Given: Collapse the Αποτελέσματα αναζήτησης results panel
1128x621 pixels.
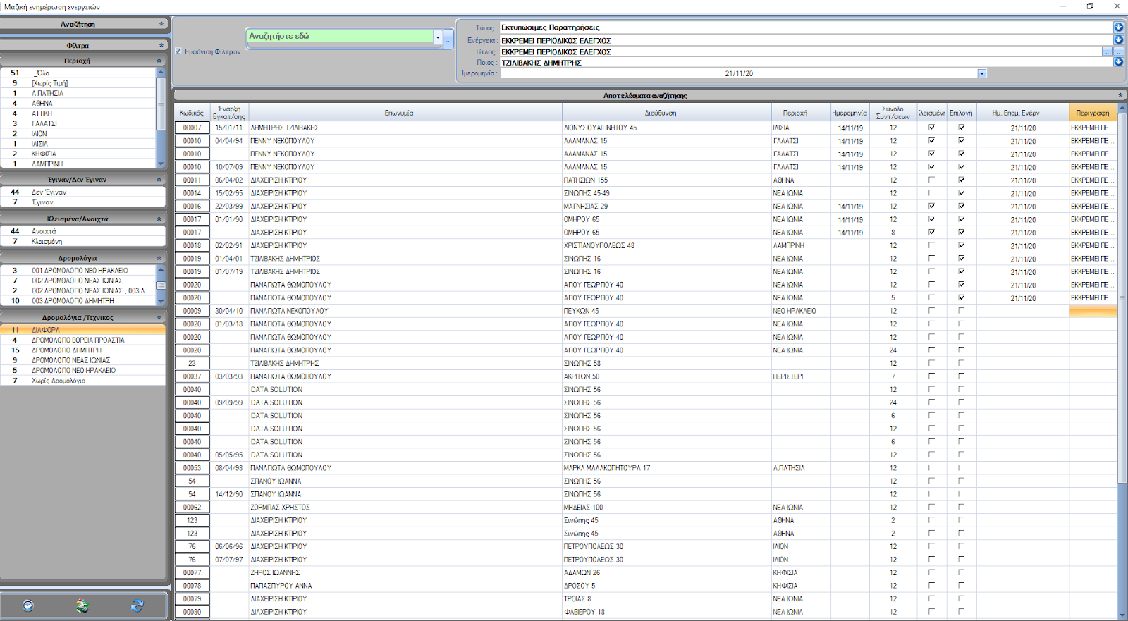Looking at the screenshot, I should (1120, 95).
